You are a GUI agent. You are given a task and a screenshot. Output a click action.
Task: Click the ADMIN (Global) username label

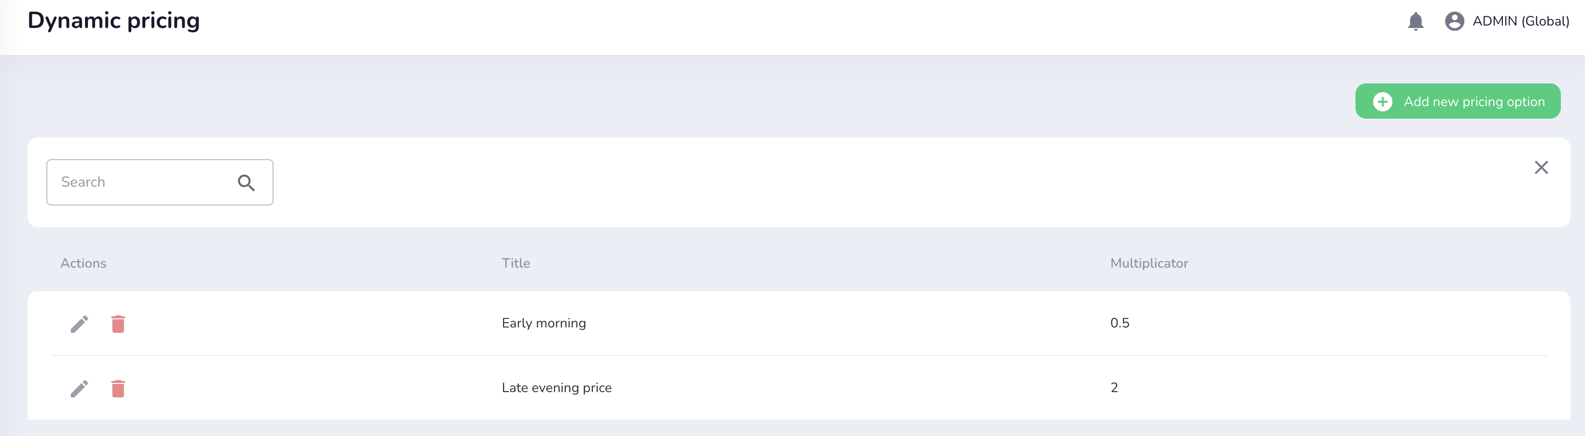point(1520,22)
